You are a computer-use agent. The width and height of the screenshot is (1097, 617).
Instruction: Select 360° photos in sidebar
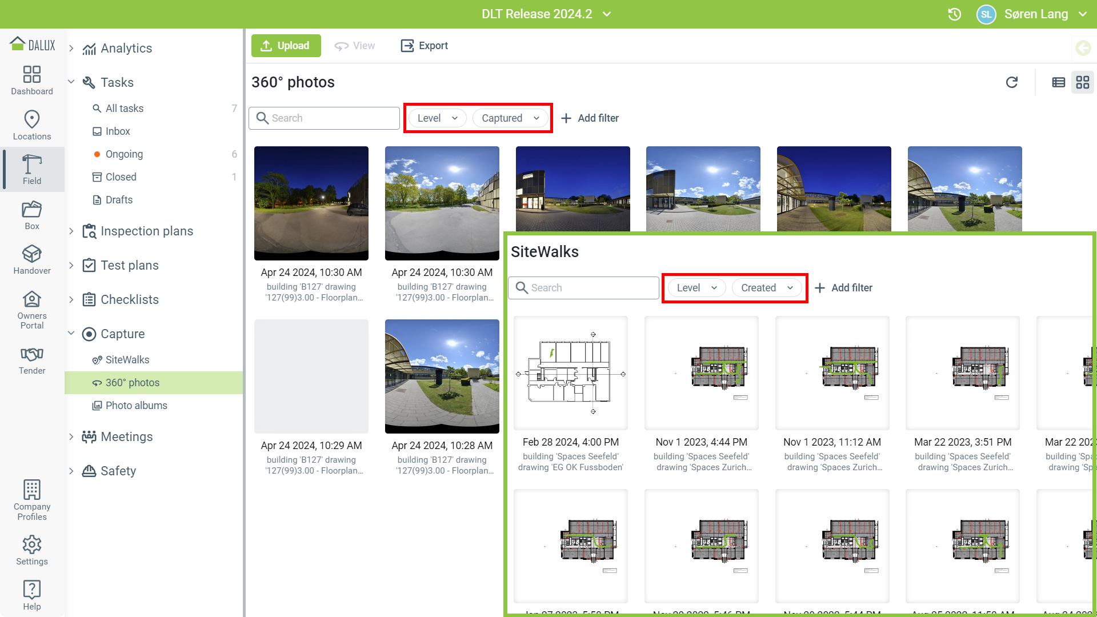pyautogui.click(x=154, y=383)
